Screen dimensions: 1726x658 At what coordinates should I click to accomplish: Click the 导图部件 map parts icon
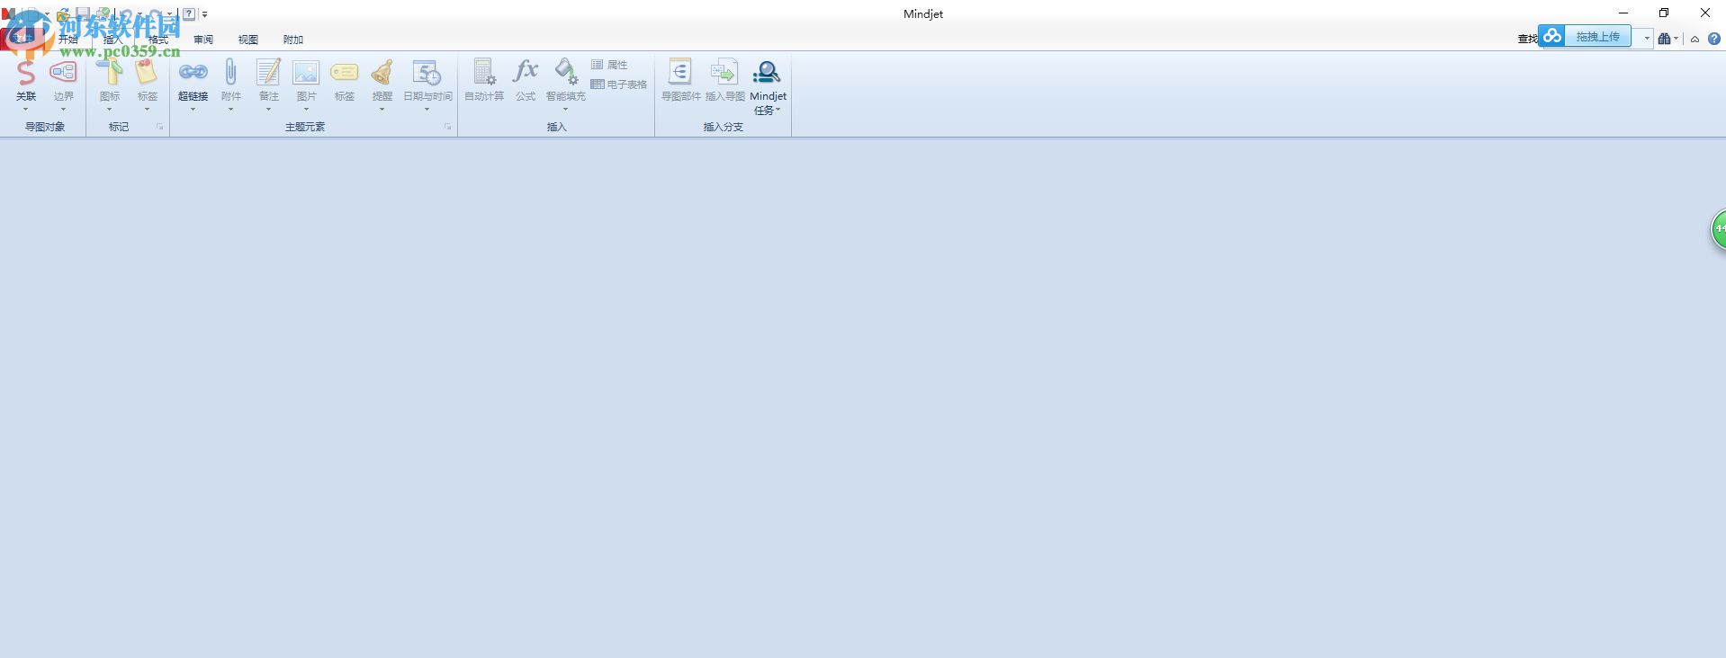coord(680,72)
